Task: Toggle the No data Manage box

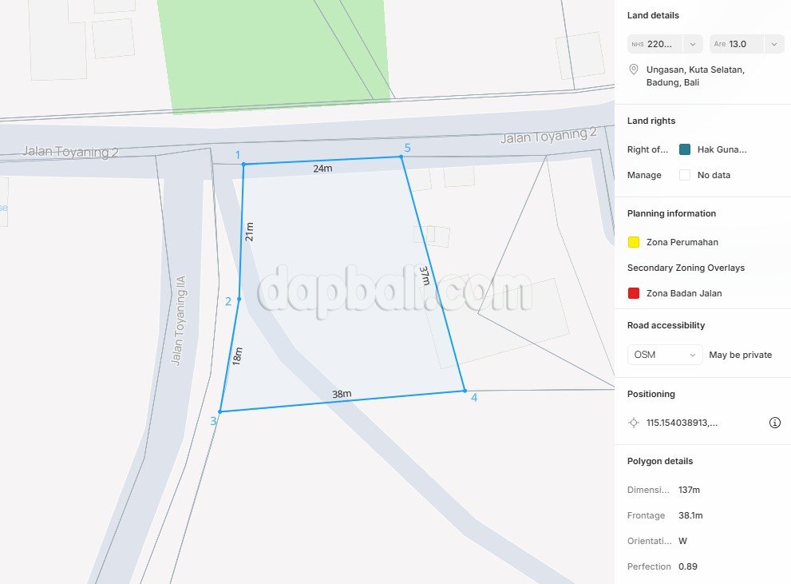Action: [x=685, y=175]
